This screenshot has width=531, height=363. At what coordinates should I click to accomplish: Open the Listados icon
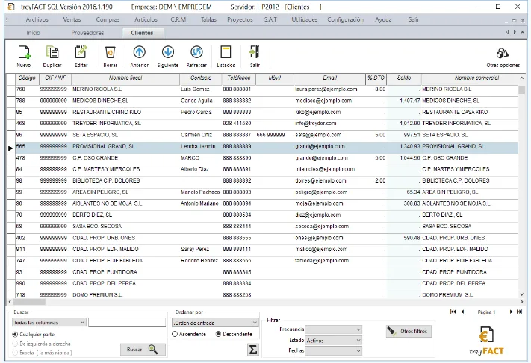coord(226,52)
